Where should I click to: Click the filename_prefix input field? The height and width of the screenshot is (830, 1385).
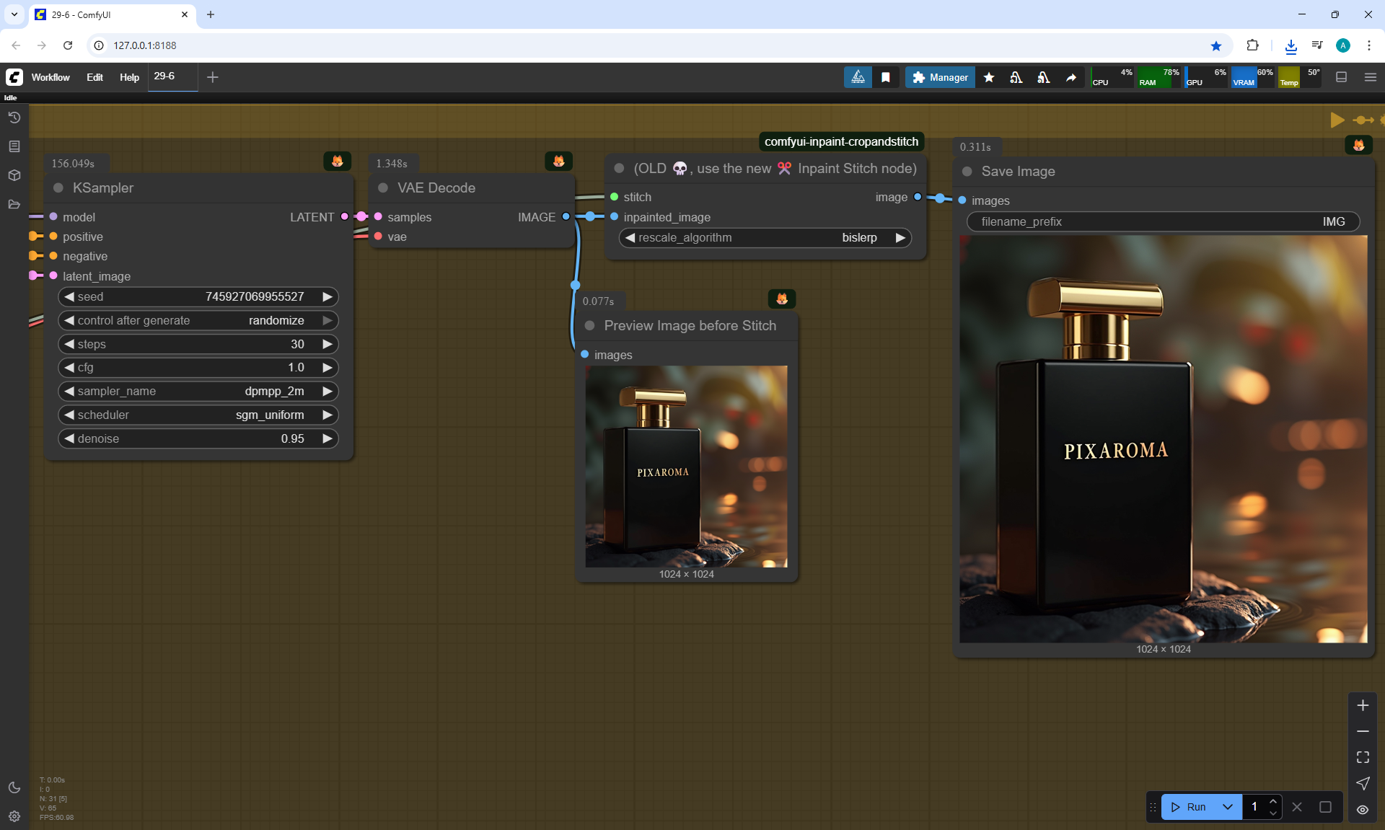(x=1163, y=221)
